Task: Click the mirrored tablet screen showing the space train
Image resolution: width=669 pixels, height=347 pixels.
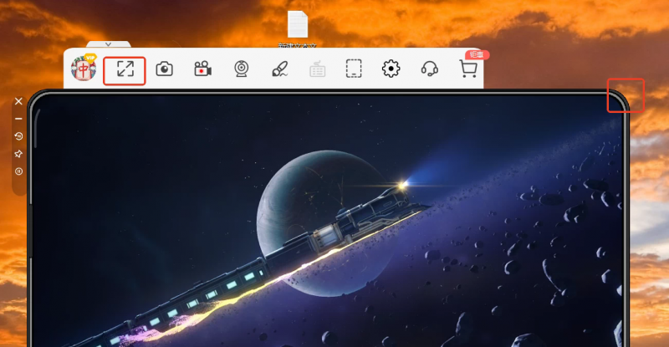Action: 328,222
